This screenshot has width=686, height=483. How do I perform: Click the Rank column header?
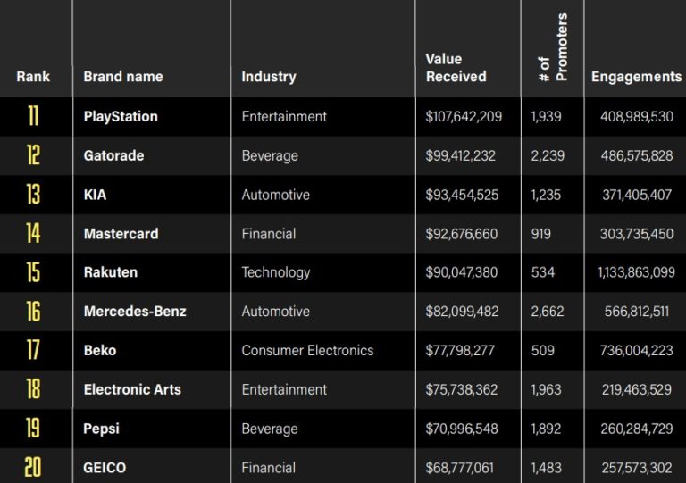click(33, 77)
